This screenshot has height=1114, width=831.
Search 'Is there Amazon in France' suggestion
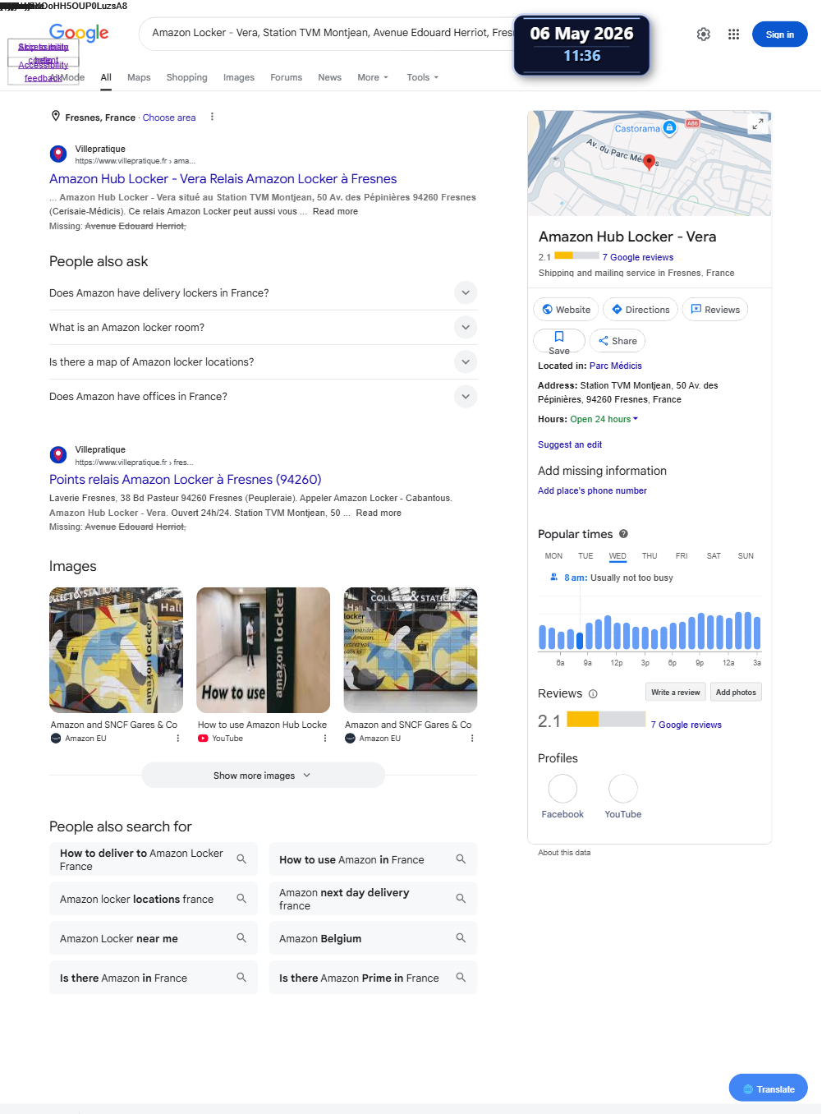coord(154,978)
